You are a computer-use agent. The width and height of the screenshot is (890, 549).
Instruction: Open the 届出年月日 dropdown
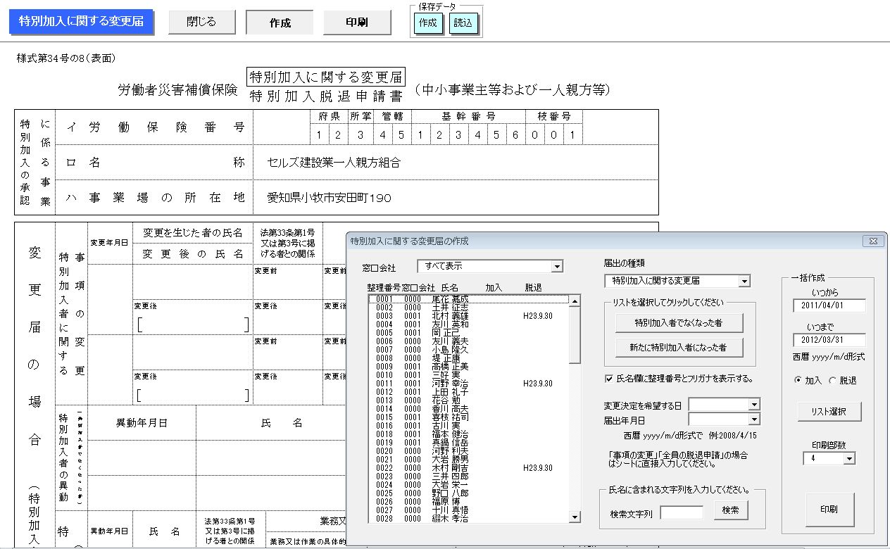pyautogui.click(x=754, y=419)
